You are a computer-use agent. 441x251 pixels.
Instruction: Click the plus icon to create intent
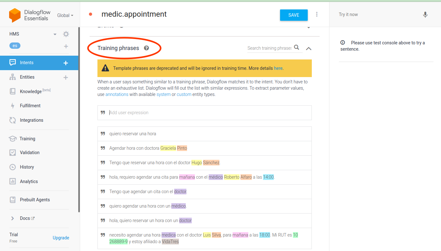click(x=66, y=63)
